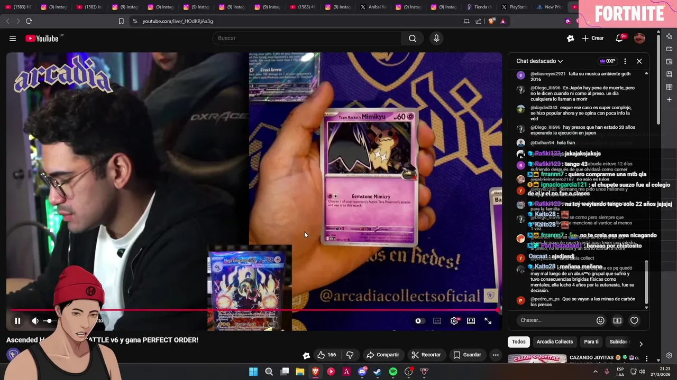Open CAZANDO JOYITAS video thumbnail
The height and width of the screenshot is (380, 677).
pyautogui.click(x=537, y=359)
